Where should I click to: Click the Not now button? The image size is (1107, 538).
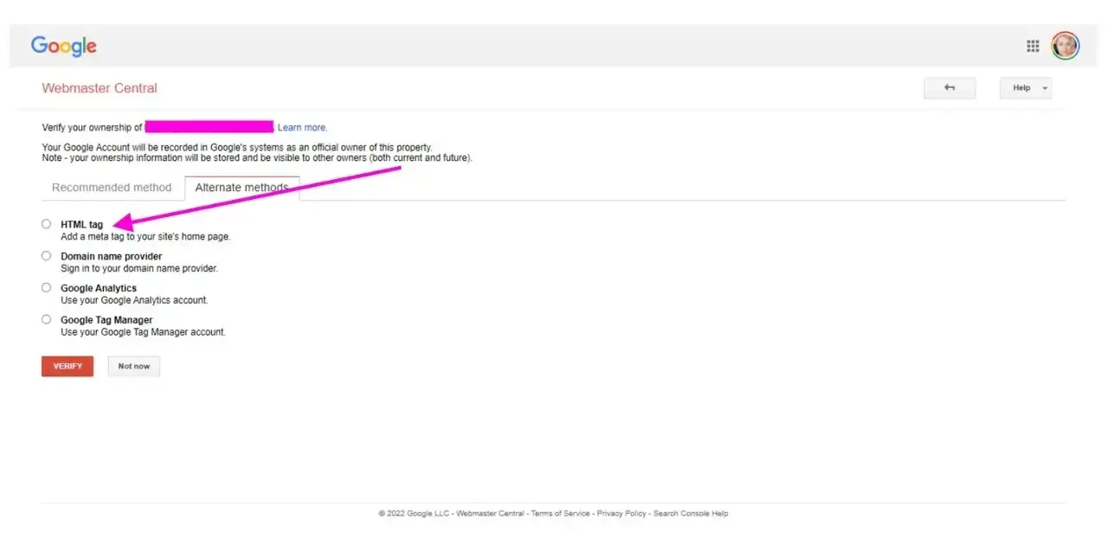coord(134,367)
